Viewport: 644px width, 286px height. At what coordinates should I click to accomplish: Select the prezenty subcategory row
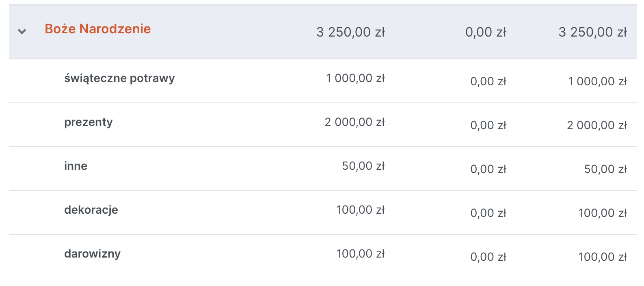point(89,122)
